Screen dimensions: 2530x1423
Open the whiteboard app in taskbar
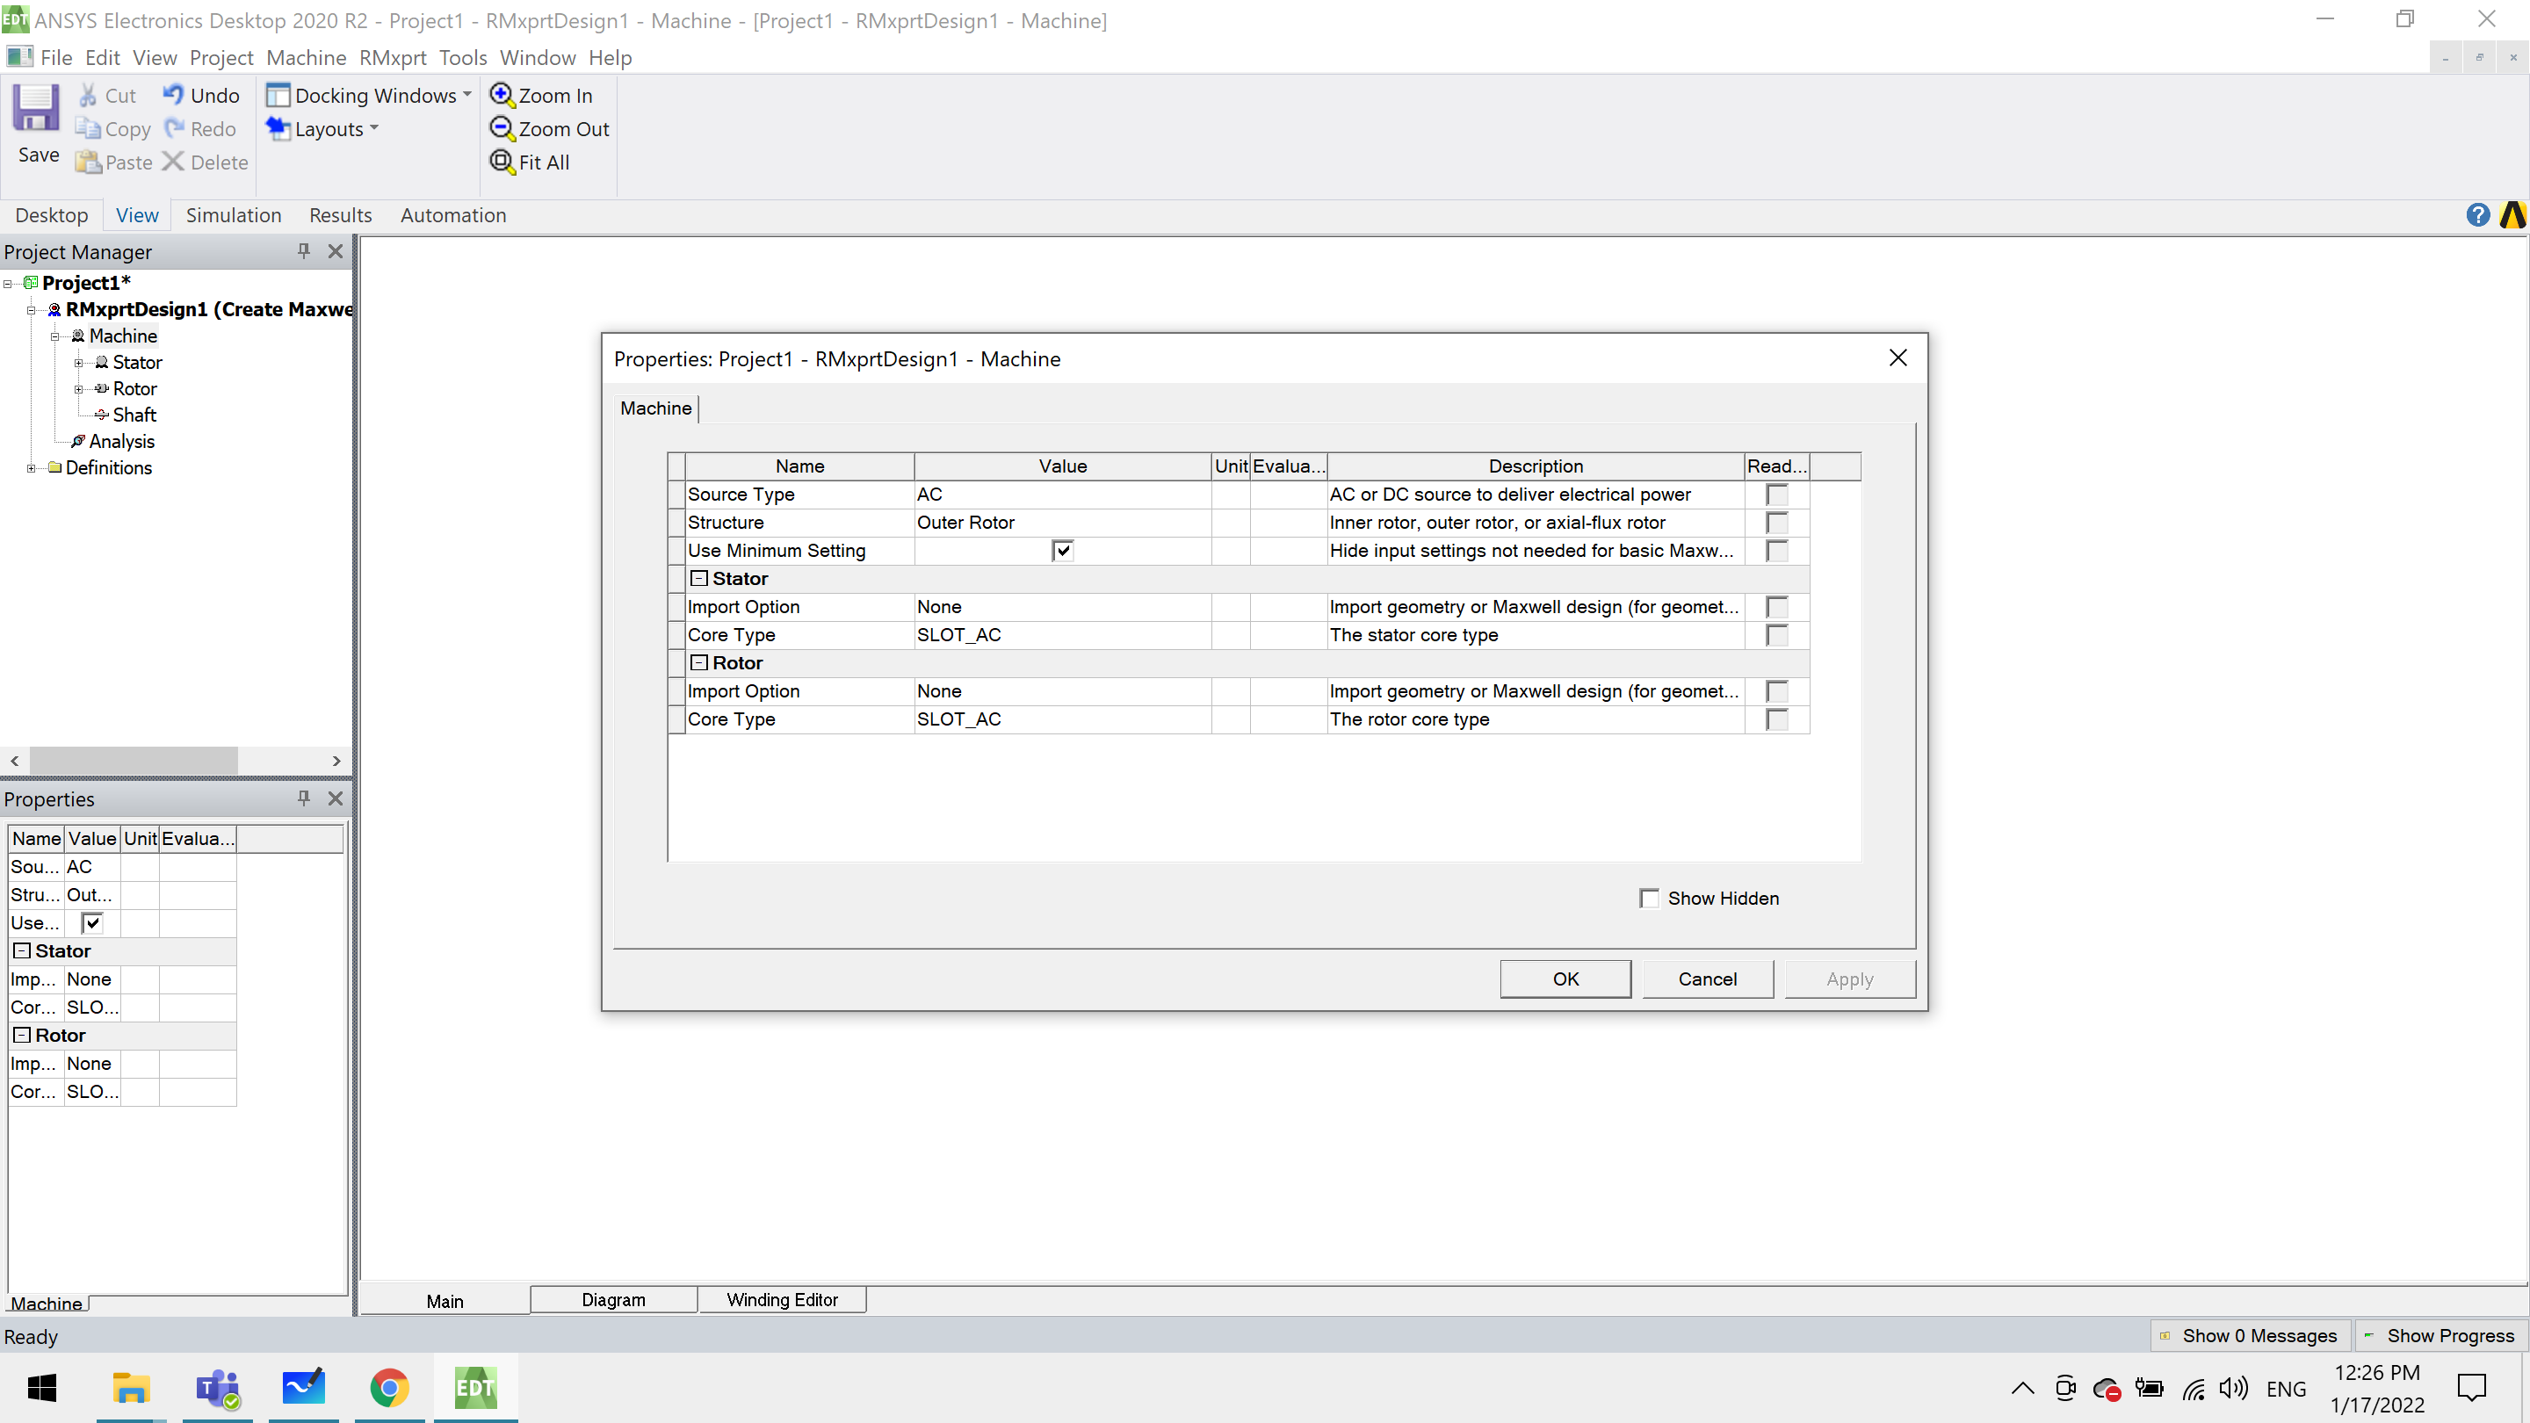[x=303, y=1388]
